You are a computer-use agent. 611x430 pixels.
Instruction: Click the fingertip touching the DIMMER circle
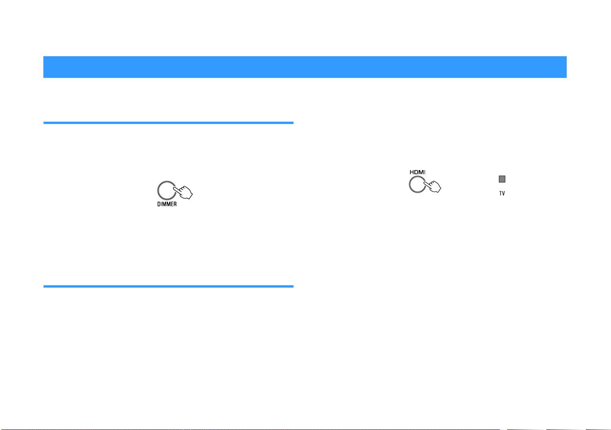(x=174, y=188)
